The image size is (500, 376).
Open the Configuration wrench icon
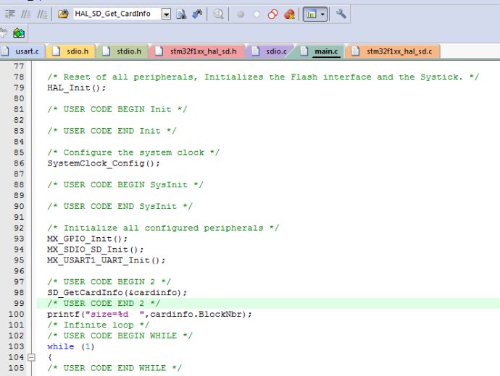[341, 14]
